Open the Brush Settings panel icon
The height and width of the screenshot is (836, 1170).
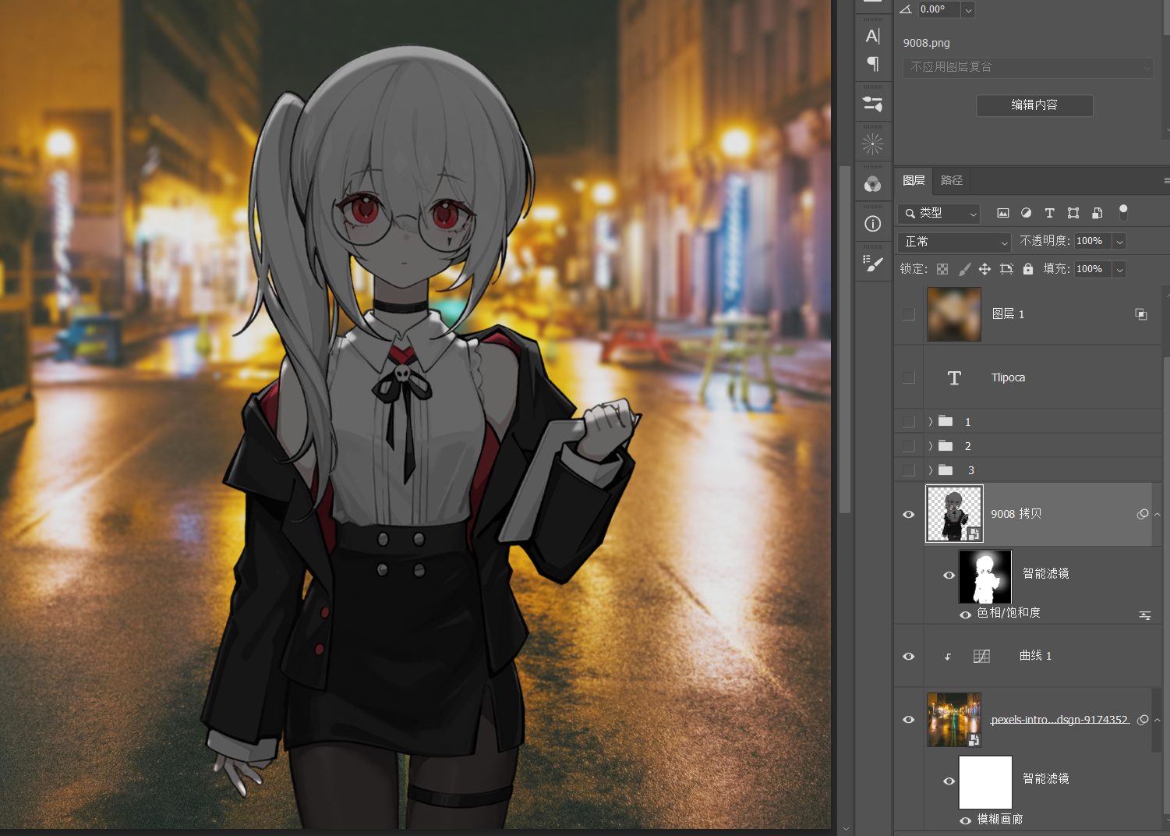point(872,264)
